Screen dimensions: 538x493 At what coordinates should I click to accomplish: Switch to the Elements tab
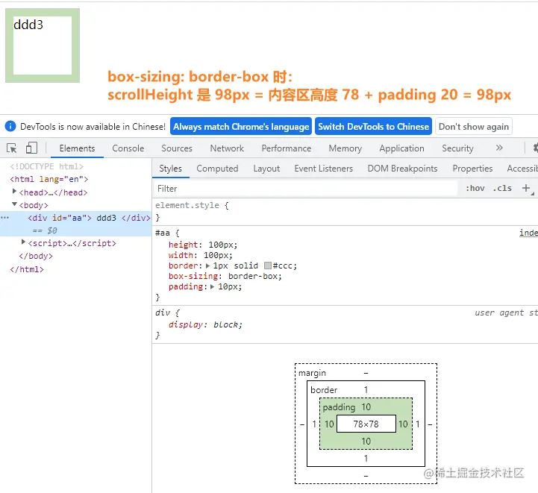point(77,148)
